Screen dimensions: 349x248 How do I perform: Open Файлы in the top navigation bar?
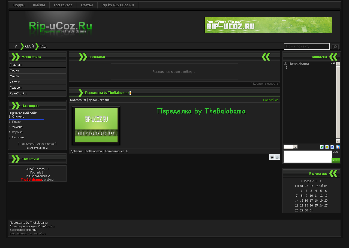[x=39, y=5]
